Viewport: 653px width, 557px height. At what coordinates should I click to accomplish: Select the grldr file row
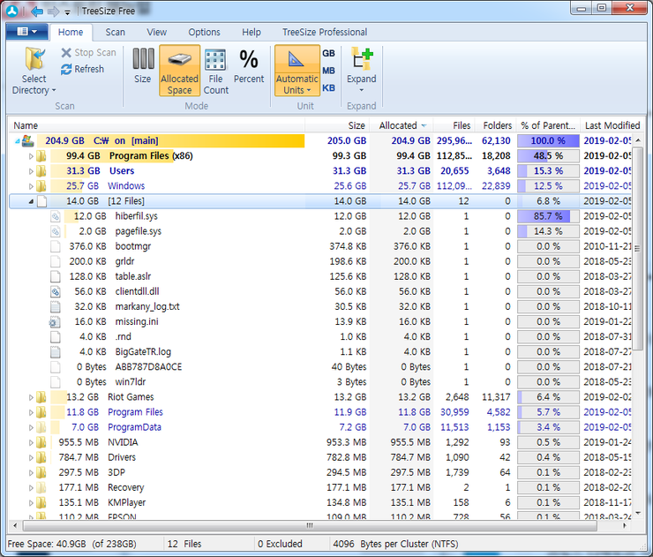click(320, 261)
